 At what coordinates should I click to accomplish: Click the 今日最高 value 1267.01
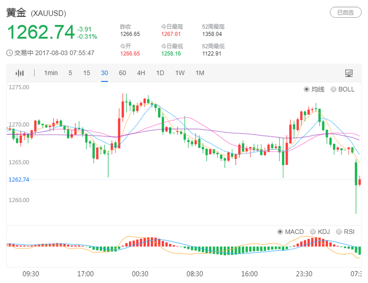(171, 34)
